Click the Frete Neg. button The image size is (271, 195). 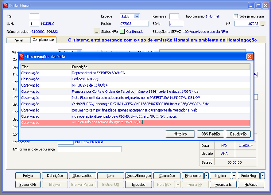point(249,176)
